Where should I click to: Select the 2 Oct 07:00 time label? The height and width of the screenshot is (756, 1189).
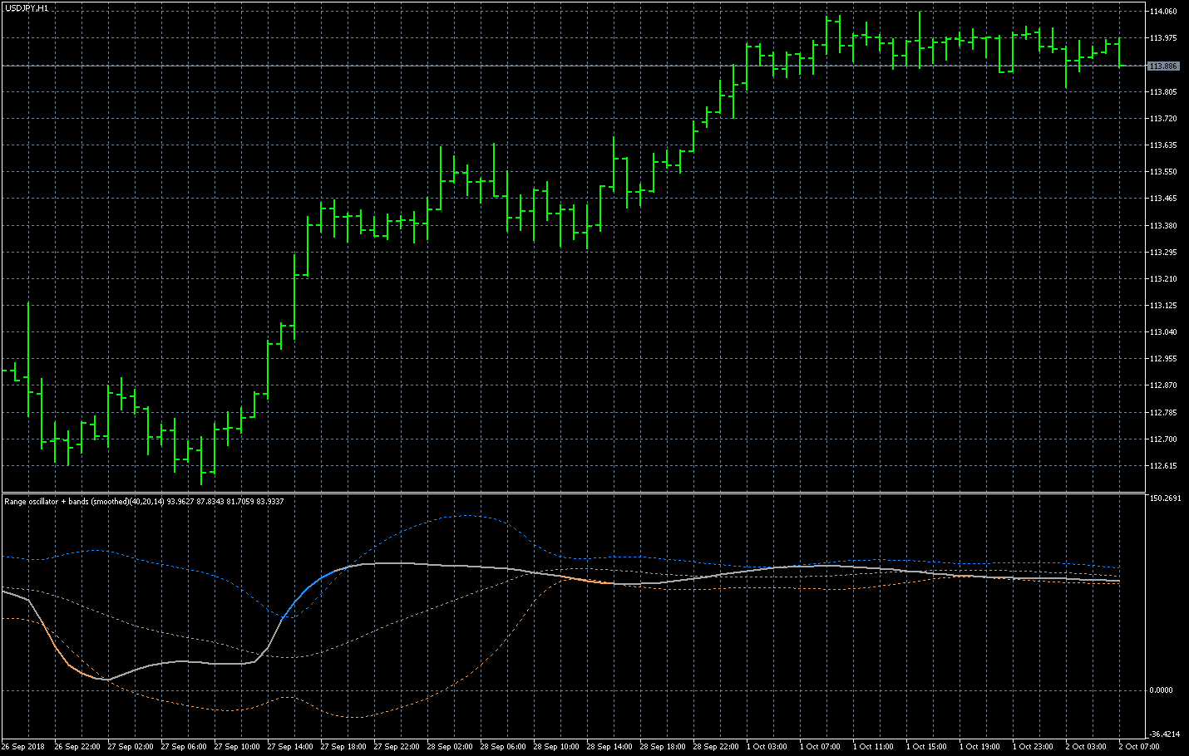pos(1139,746)
